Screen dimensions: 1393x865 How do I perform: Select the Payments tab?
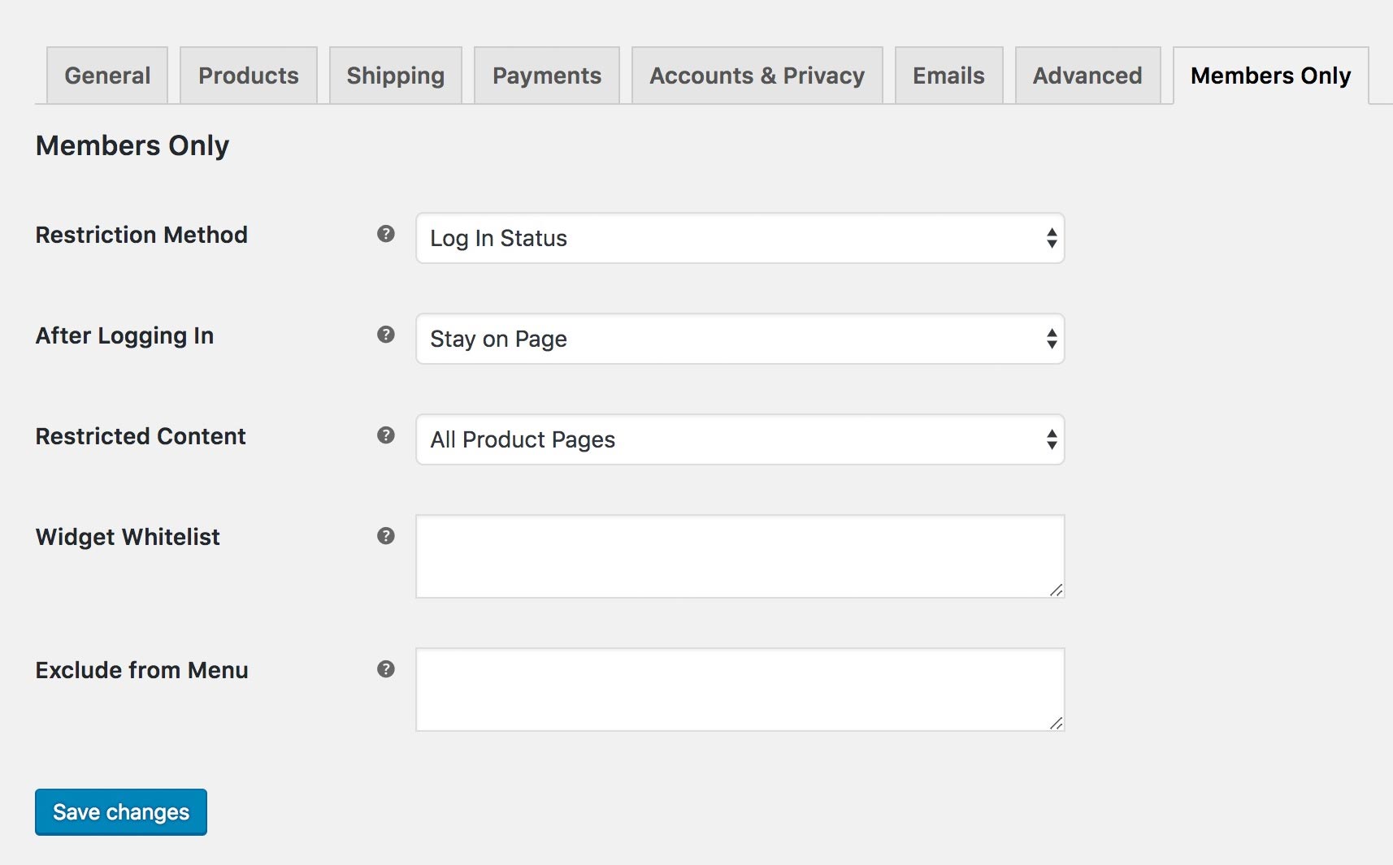pos(547,76)
